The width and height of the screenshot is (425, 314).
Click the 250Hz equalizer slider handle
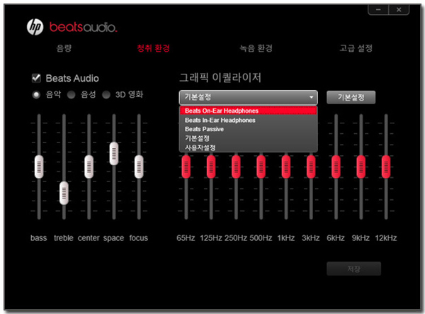point(236,167)
